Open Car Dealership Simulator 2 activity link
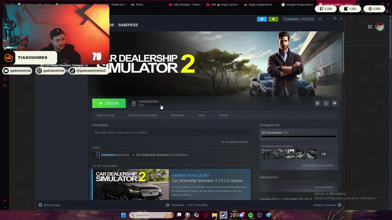This screenshot has width=392, height=220. [x=154, y=155]
